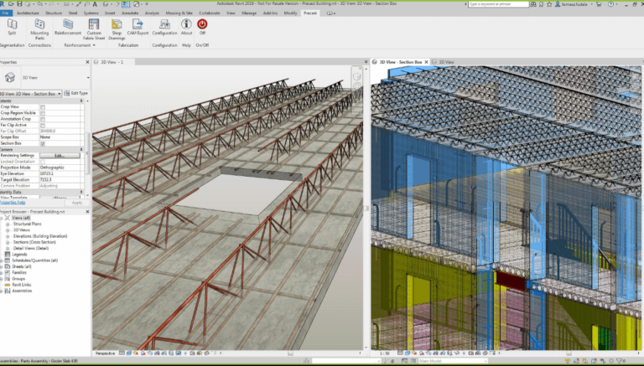This screenshot has width=644, height=366.
Task: Switch to the Architecture ribbon tab
Action: pos(28,13)
